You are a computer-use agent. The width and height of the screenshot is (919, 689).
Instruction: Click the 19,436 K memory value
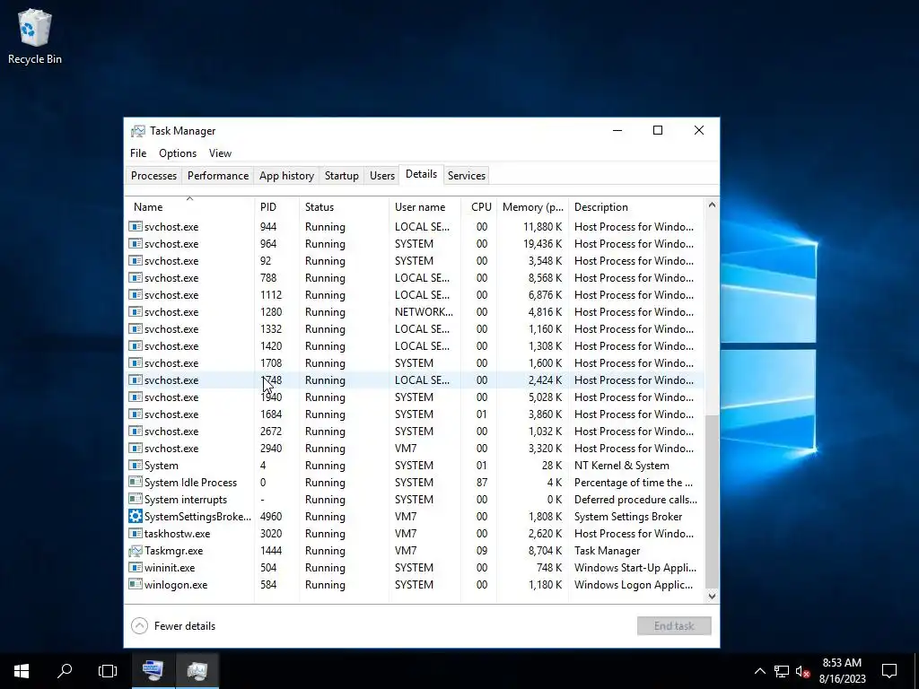[542, 244]
